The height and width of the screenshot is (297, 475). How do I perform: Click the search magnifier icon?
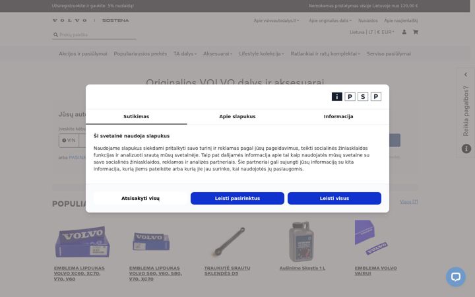pyautogui.click(x=55, y=35)
